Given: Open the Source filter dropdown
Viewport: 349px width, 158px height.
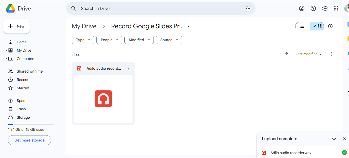Looking at the screenshot, I should click(169, 40).
